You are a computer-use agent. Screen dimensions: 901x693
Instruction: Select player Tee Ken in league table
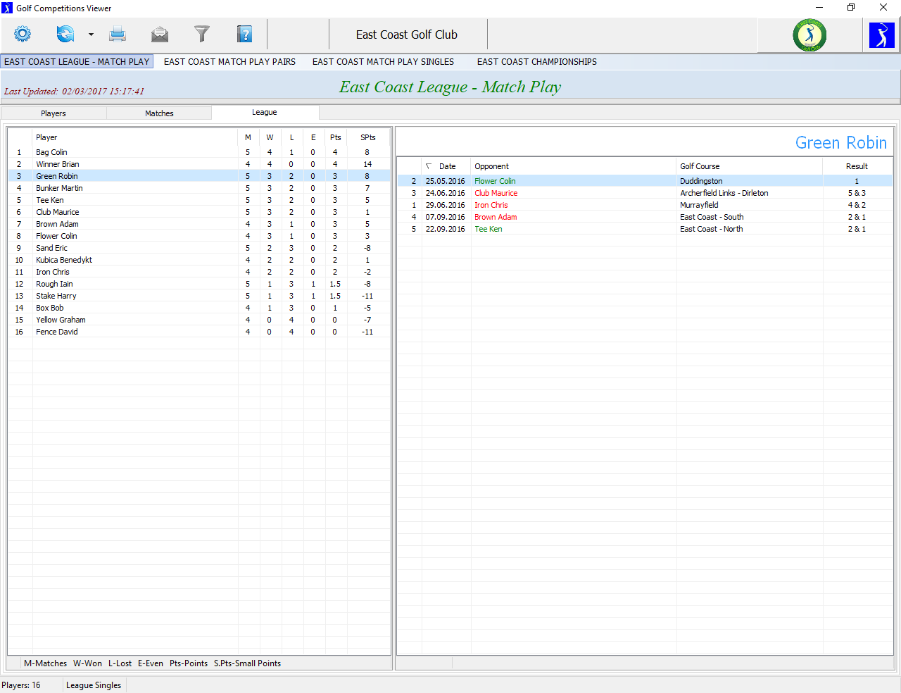(x=199, y=200)
